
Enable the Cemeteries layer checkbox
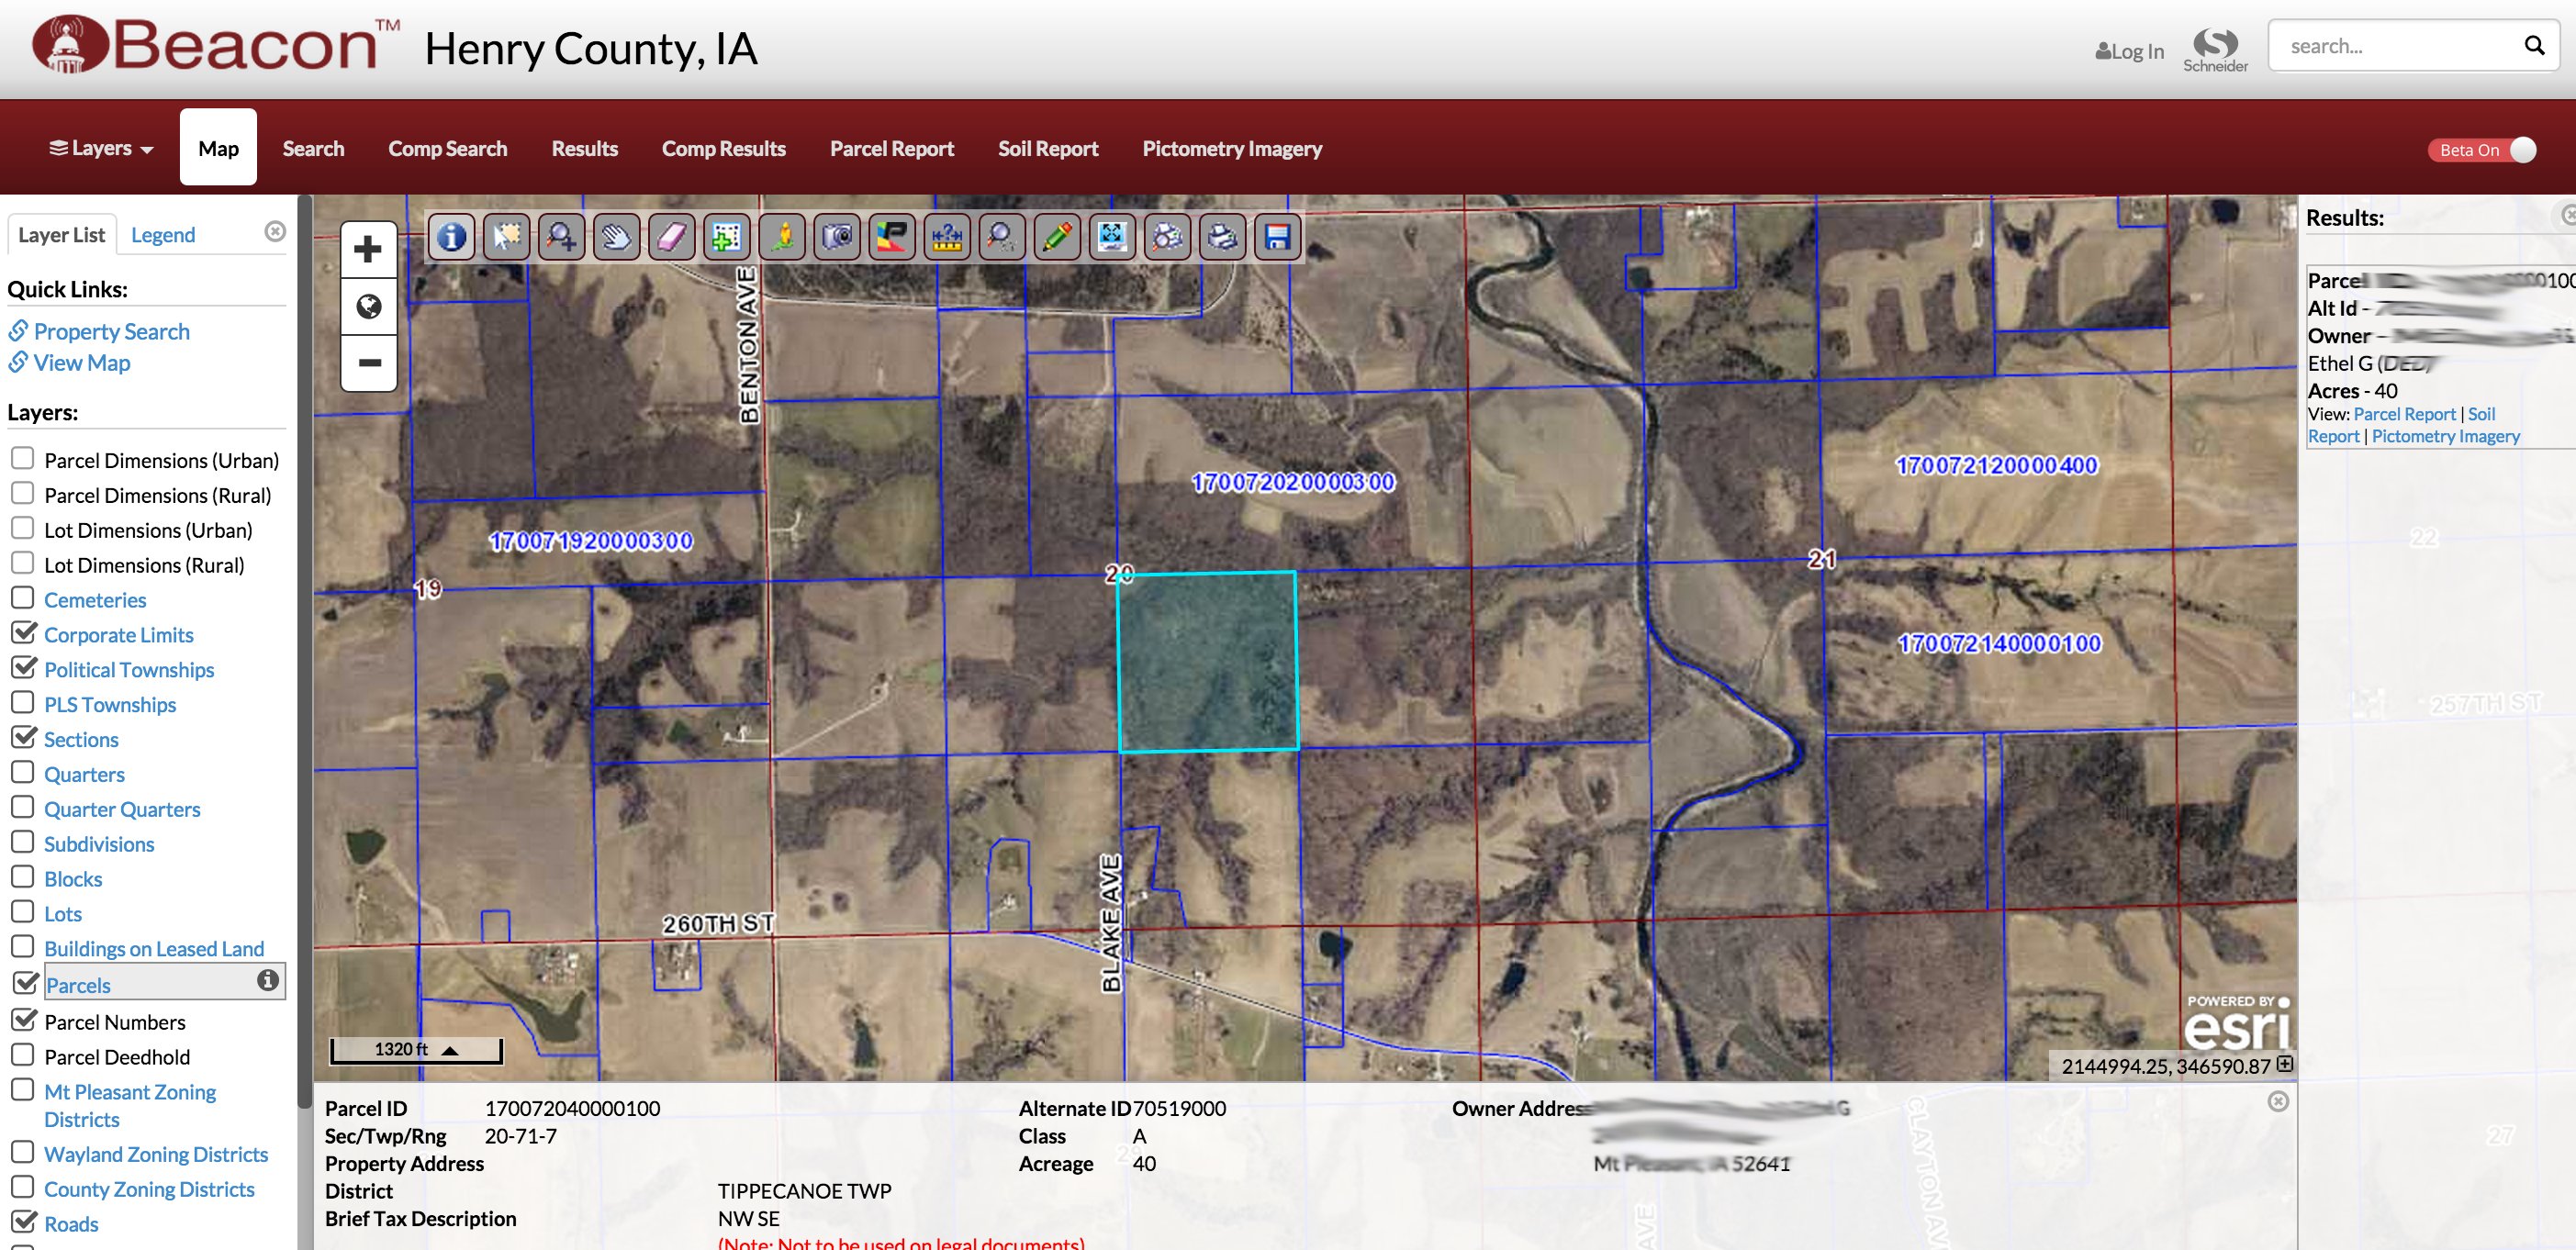[22, 598]
